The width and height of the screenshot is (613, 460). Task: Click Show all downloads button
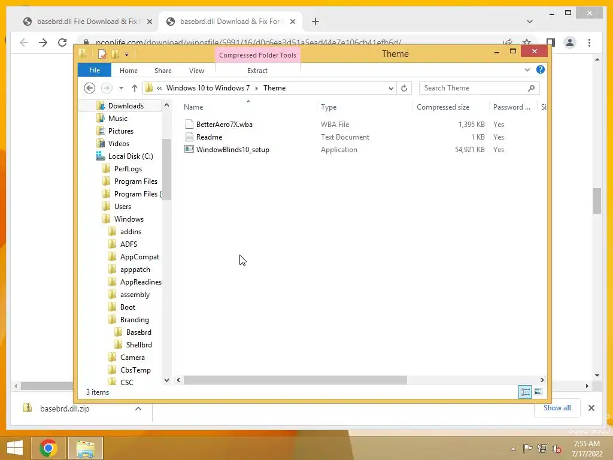[557, 408]
